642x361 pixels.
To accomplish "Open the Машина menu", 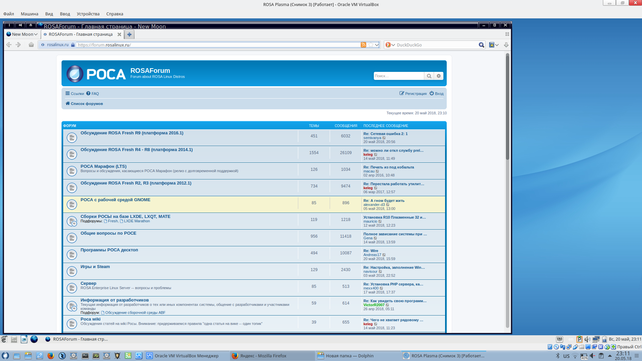I will [29, 14].
